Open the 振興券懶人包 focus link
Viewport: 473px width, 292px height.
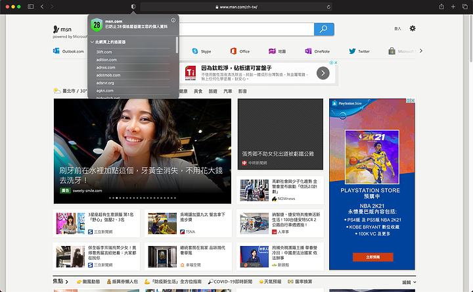[x=122, y=281]
